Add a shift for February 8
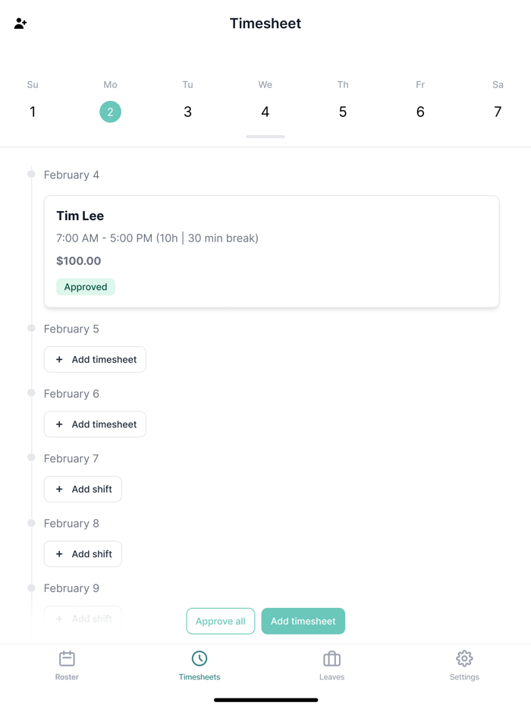531x709 pixels. pos(83,553)
